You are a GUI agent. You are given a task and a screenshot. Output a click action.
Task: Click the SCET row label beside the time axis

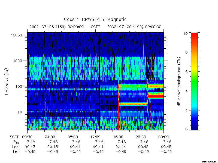tap(14, 137)
